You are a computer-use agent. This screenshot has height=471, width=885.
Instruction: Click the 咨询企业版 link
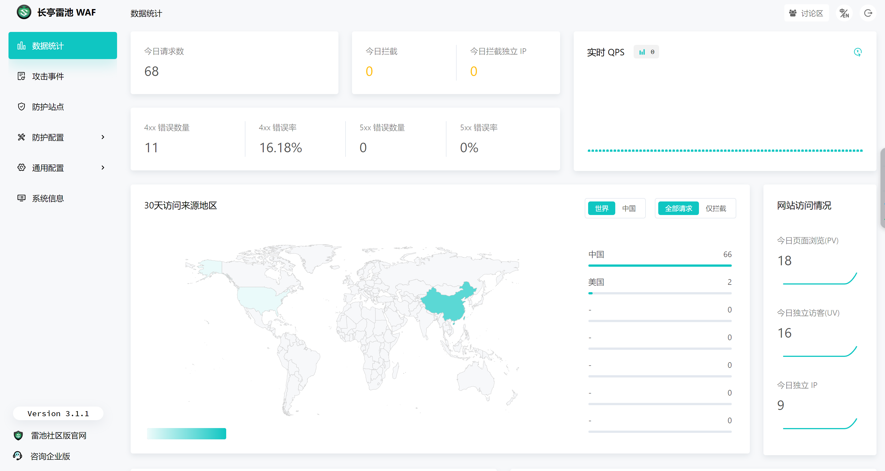(x=50, y=456)
